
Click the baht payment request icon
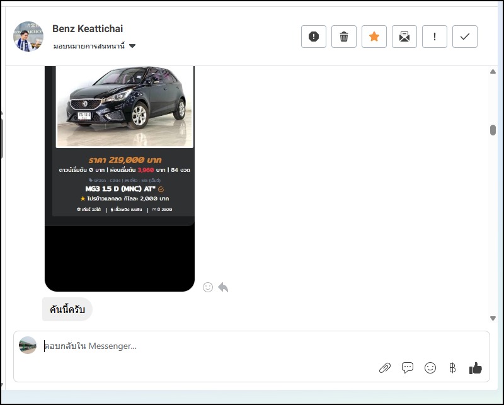click(x=452, y=368)
